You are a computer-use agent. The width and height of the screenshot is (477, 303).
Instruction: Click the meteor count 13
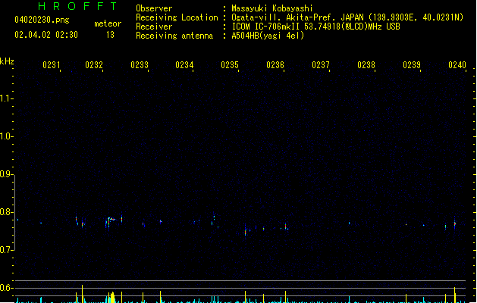pos(110,35)
